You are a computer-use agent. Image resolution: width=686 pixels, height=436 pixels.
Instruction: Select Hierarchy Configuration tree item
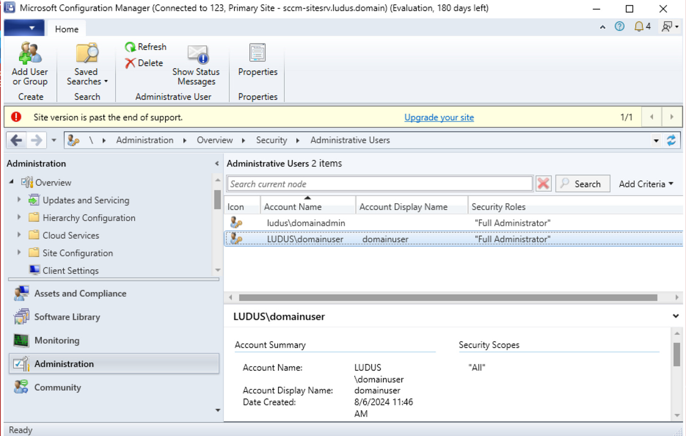tap(89, 217)
